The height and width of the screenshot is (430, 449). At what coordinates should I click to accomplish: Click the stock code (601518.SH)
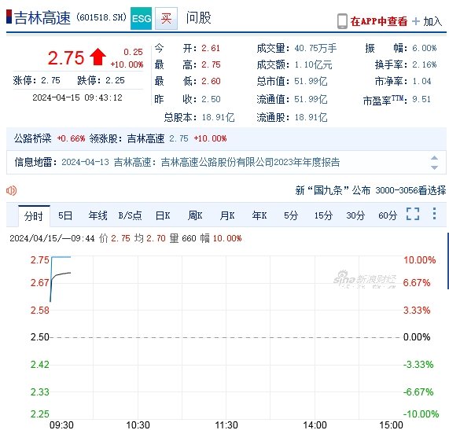(101, 17)
